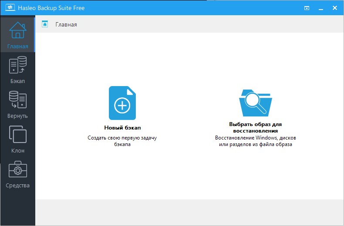Click the Hasleo Backup Suite Free title
The height and width of the screenshot is (226, 344).
click(x=51, y=8)
